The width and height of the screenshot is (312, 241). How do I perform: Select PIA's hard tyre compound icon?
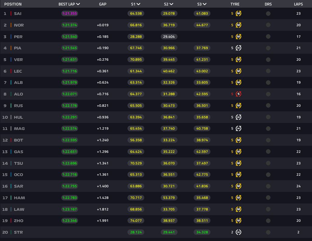238,48
